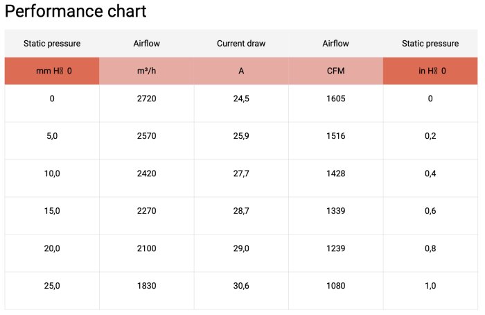Click the 1605 CFM value
The height and width of the screenshot is (315, 485).
click(335, 99)
